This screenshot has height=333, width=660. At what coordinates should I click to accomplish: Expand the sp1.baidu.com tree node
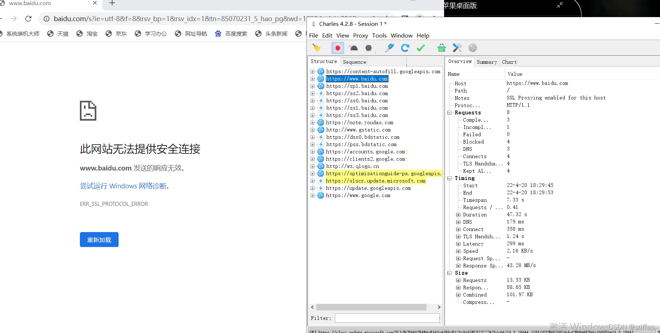(312, 86)
